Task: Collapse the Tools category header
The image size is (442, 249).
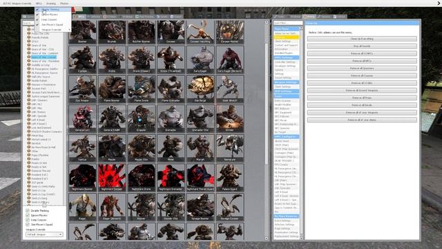Action: tap(287, 96)
